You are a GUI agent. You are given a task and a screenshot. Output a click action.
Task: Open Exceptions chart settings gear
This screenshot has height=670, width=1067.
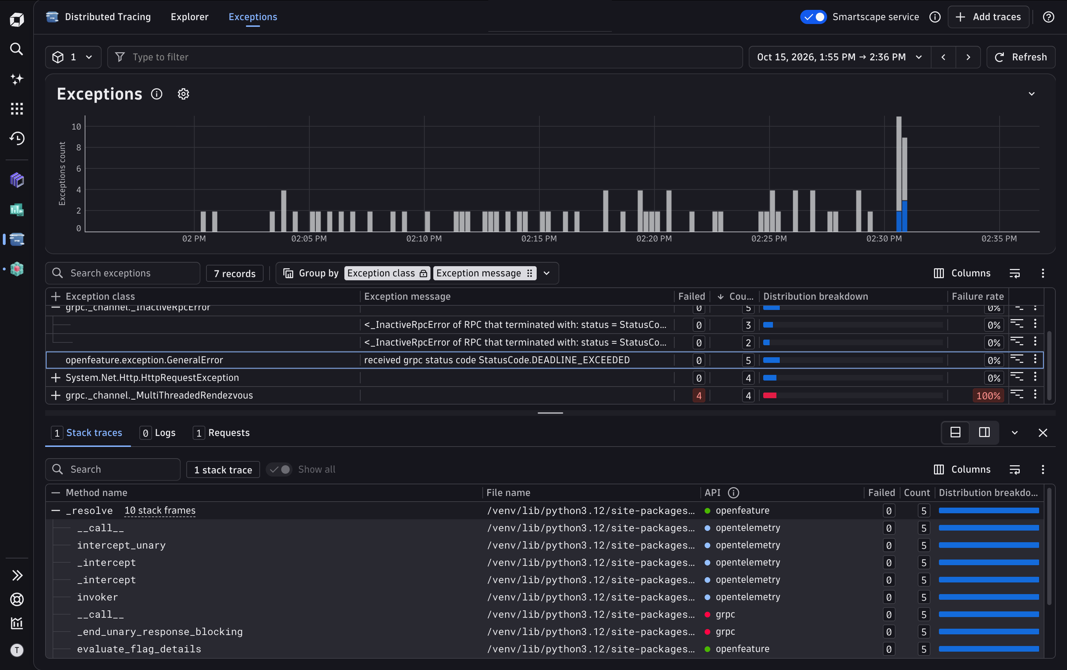coord(183,94)
